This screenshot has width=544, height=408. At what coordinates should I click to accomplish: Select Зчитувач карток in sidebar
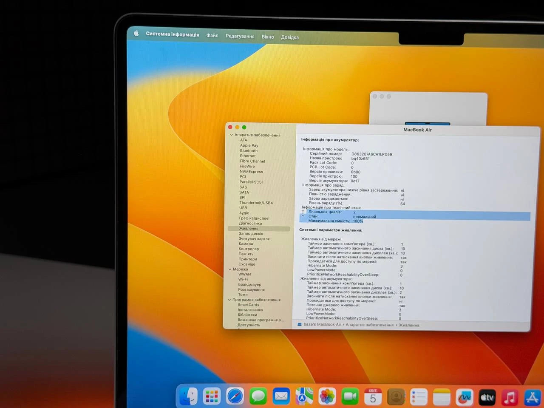pyautogui.click(x=254, y=239)
